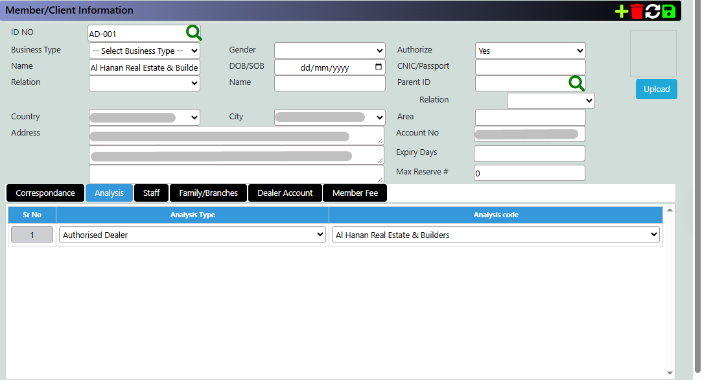Click the CNIC/Passport input field

(x=530, y=67)
